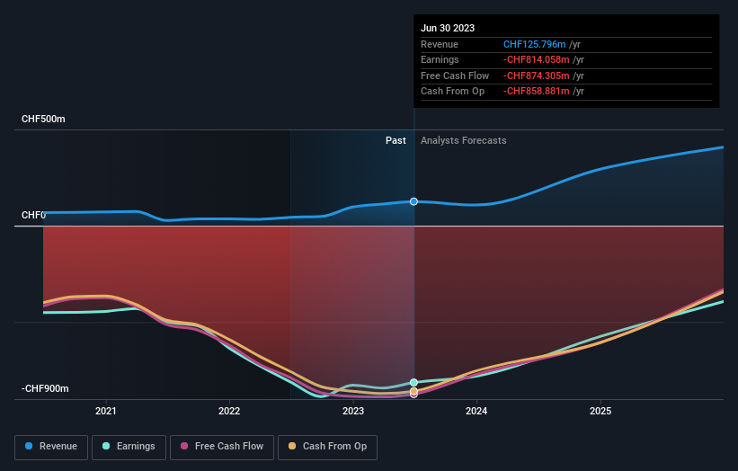Screen dimensions: 738x471
Task: Toggle the Earnings legend button
Action: click(x=129, y=447)
